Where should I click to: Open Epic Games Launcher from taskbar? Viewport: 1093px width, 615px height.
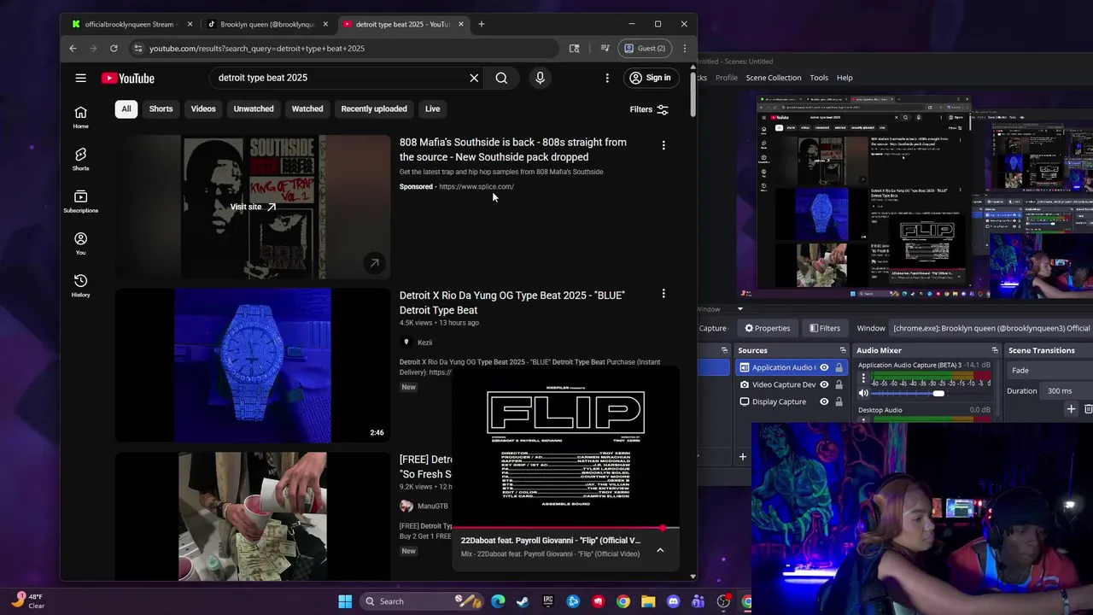(x=548, y=601)
